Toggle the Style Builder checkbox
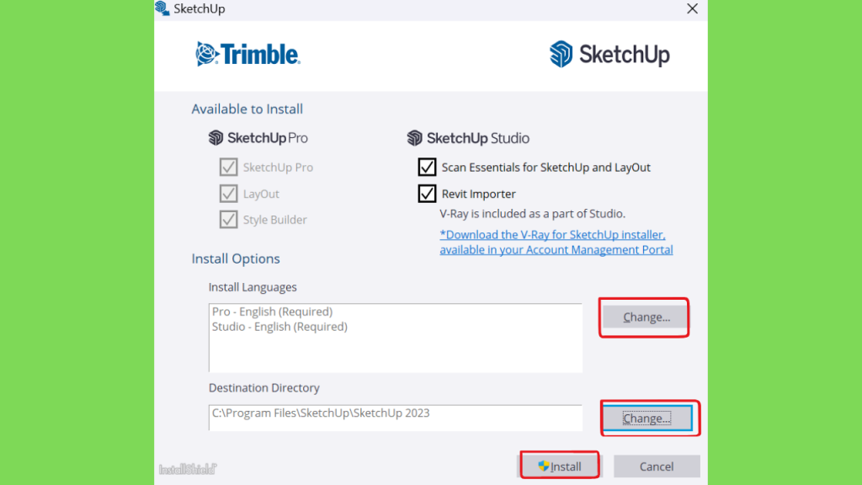The width and height of the screenshot is (862, 485). (x=229, y=220)
